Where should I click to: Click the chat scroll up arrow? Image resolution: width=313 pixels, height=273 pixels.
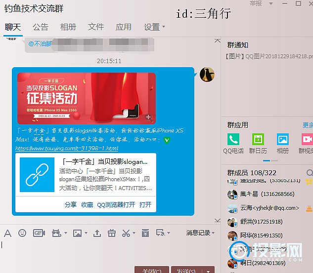tap(218, 41)
